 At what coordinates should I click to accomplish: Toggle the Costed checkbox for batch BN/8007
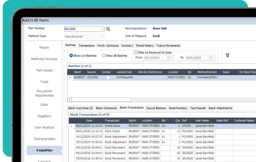(108, 78)
